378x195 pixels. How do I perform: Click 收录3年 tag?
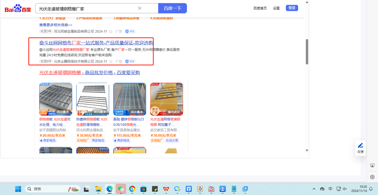(x=46, y=31)
